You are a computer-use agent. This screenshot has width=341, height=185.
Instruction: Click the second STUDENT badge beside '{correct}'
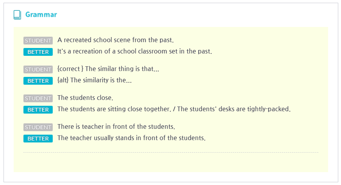pyautogui.click(x=38, y=69)
